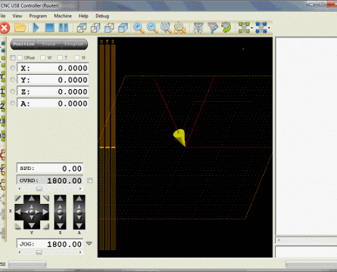This screenshot has width=337, height=272.
Task: Open file with the yellow folder icon
Action: (x=20, y=27)
